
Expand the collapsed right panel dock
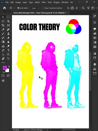pyautogui.click(x=96, y=11)
